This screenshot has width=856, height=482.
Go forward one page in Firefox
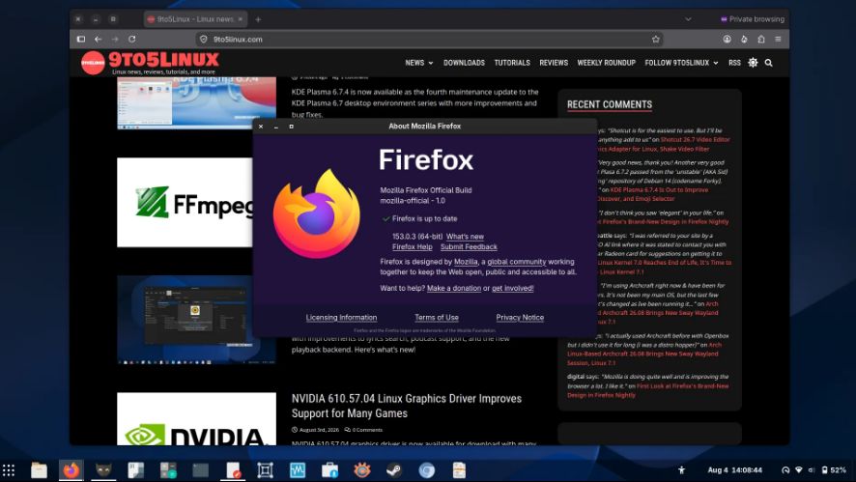pyautogui.click(x=115, y=40)
